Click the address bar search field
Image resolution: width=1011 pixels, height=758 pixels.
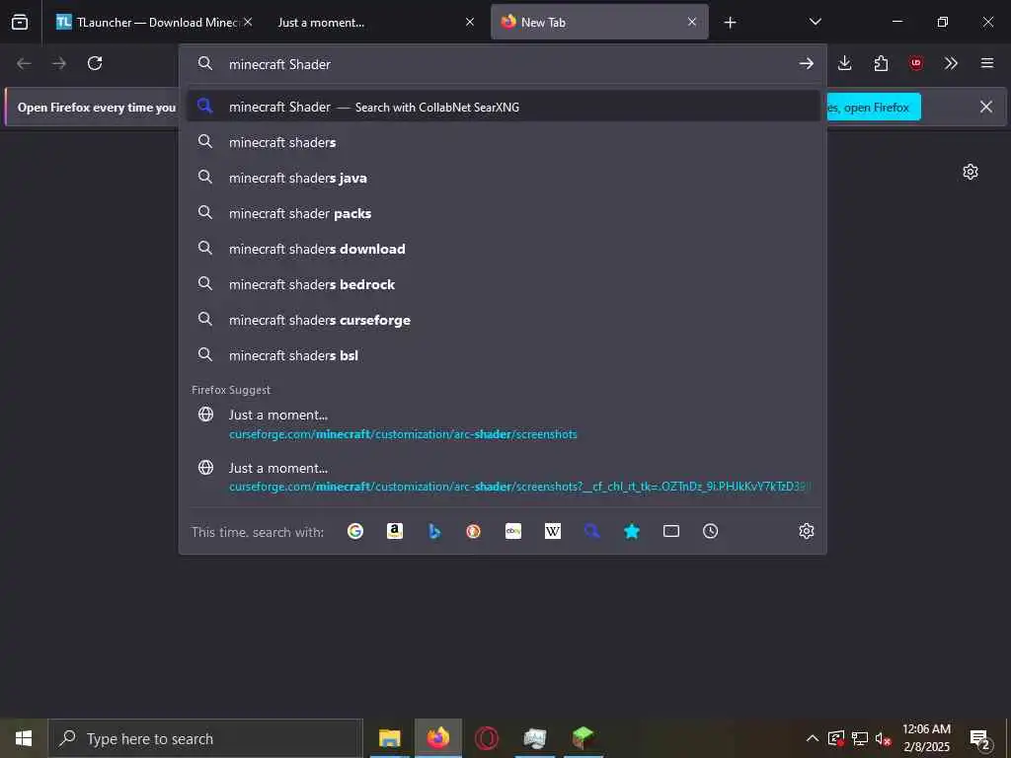pyautogui.click(x=503, y=64)
